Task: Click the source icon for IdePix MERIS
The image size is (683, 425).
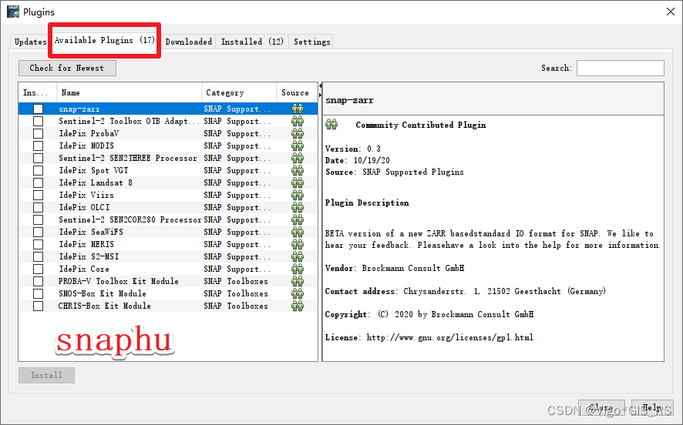Action: (298, 245)
